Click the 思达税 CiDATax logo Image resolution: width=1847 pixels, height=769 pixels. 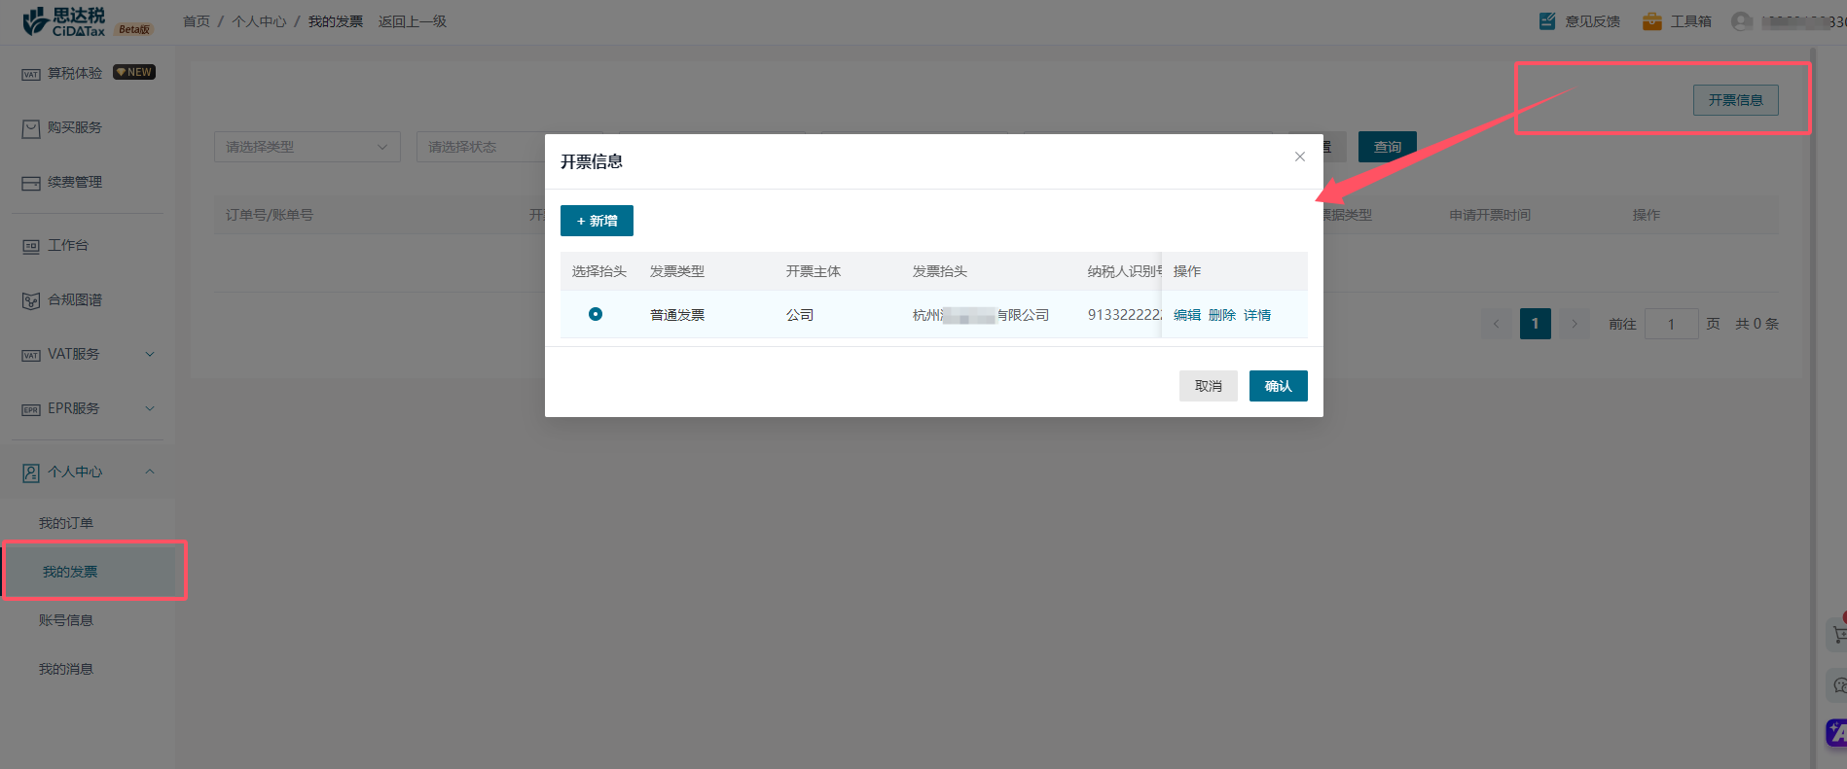64,21
